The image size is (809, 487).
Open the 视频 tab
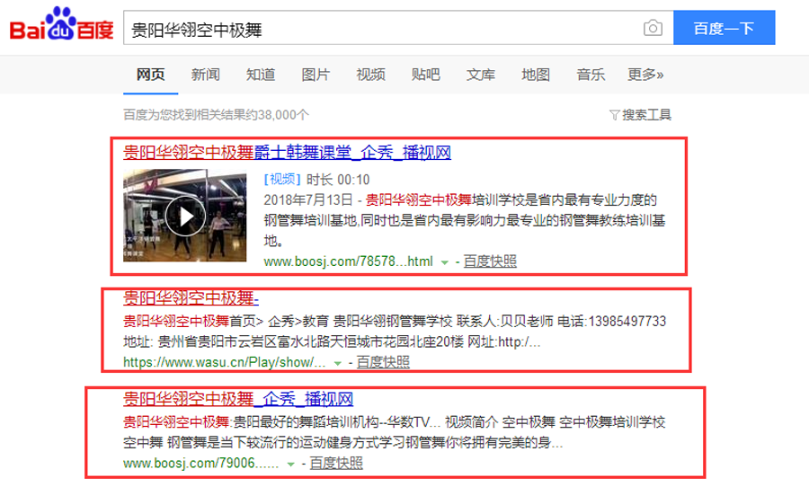pyautogui.click(x=370, y=75)
